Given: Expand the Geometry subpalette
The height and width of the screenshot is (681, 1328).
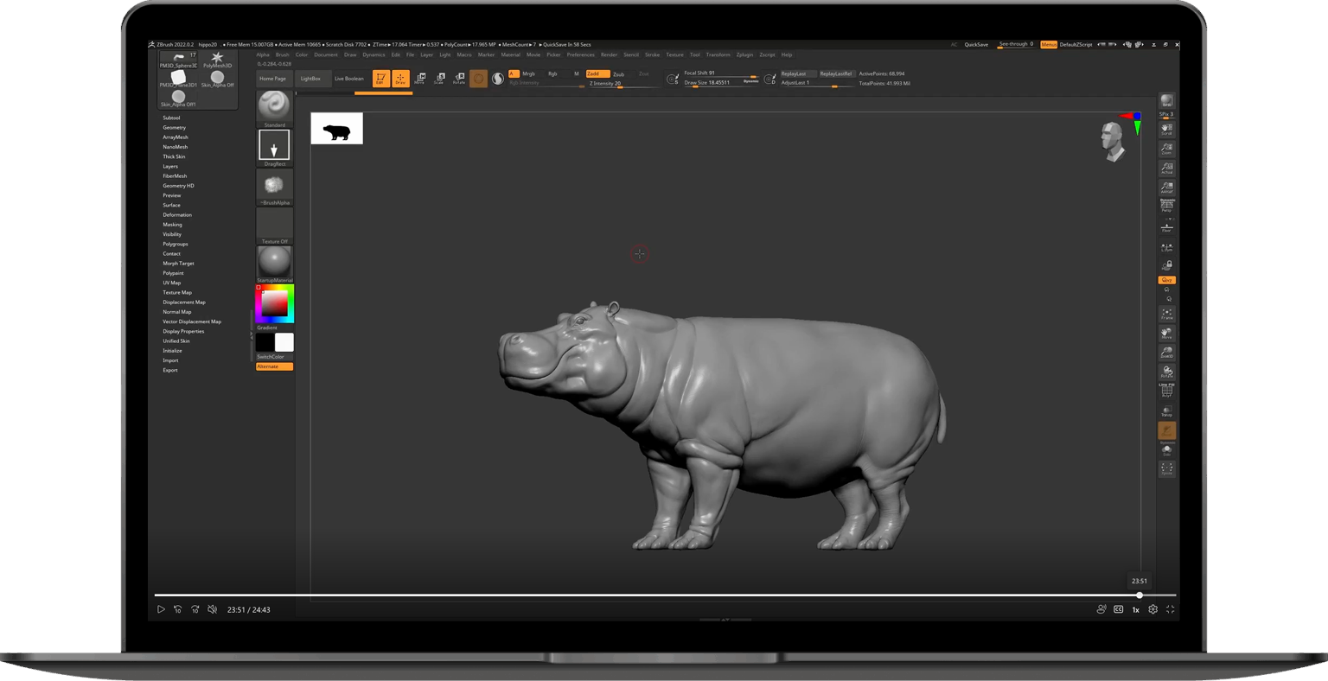Looking at the screenshot, I should coord(174,128).
